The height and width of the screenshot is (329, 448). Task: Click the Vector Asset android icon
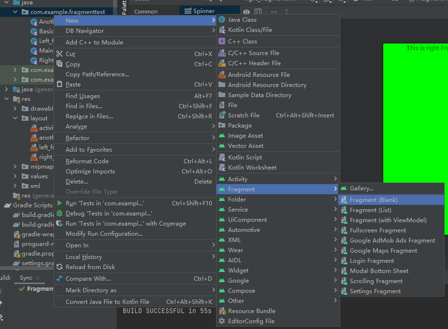[222, 145]
